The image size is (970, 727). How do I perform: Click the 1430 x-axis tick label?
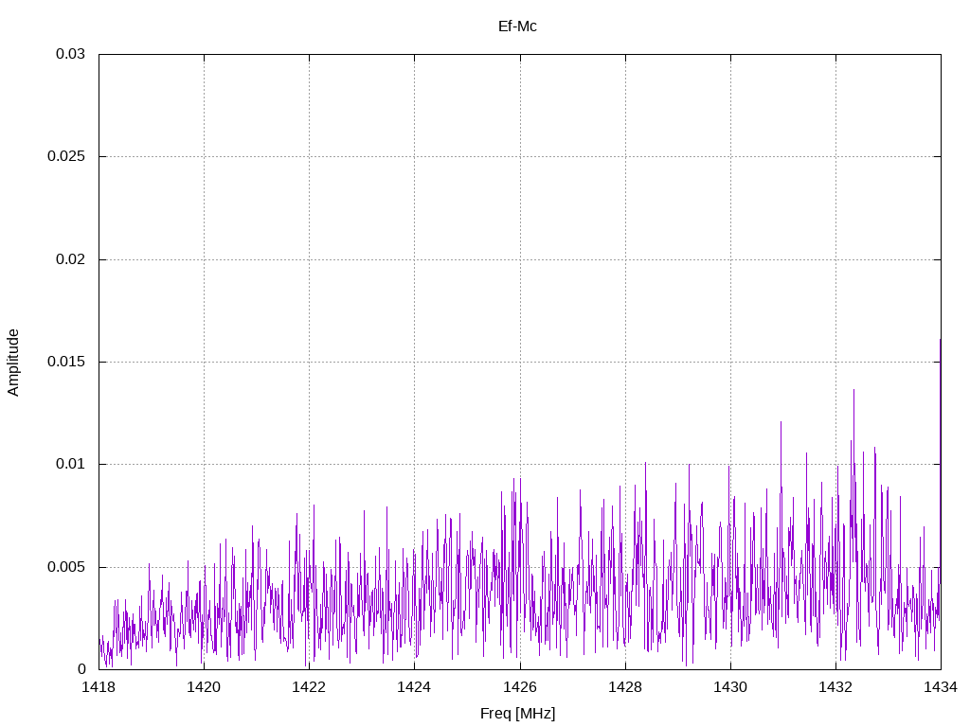pyautogui.click(x=730, y=687)
